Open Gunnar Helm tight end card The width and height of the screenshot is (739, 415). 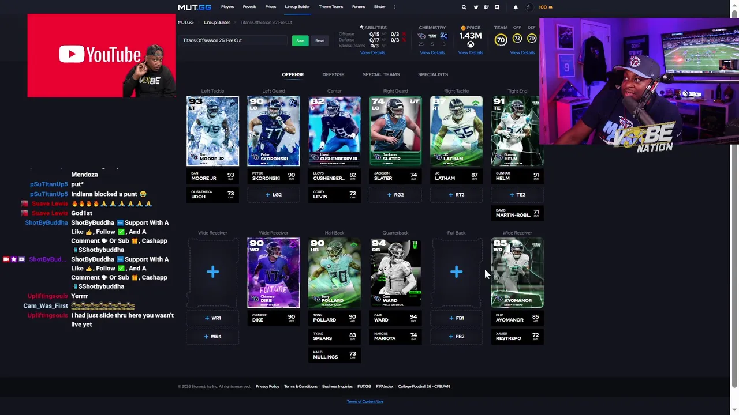[517, 131]
